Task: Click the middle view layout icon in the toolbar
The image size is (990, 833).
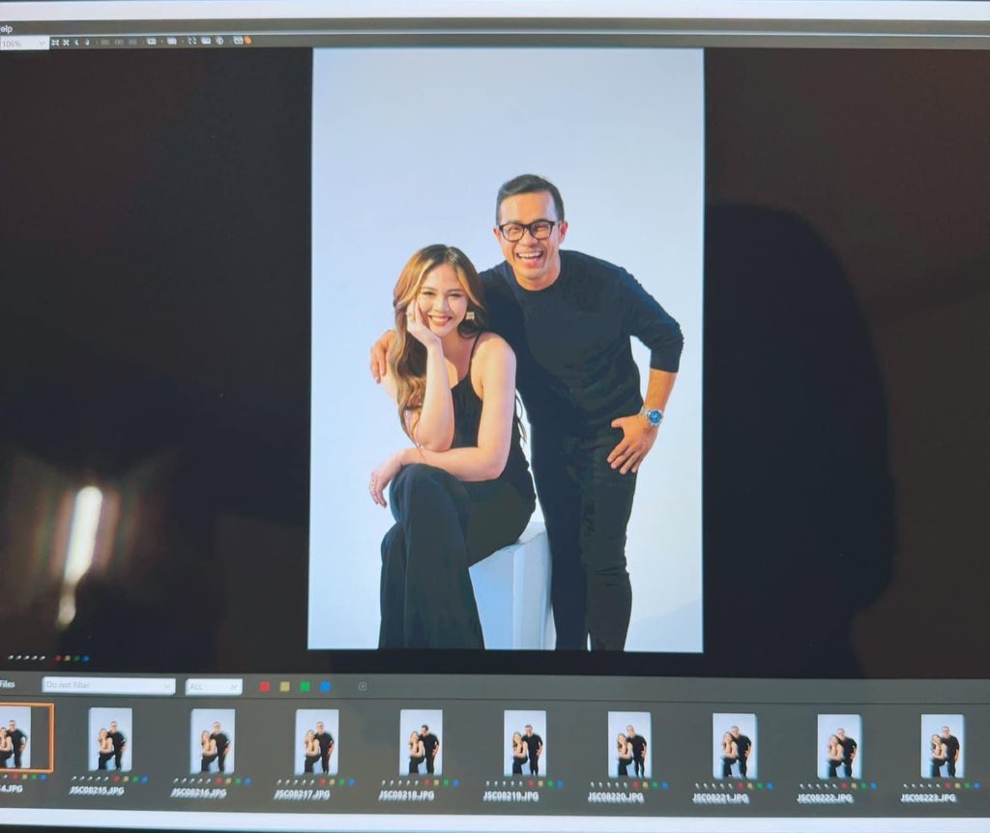Action: (119, 43)
